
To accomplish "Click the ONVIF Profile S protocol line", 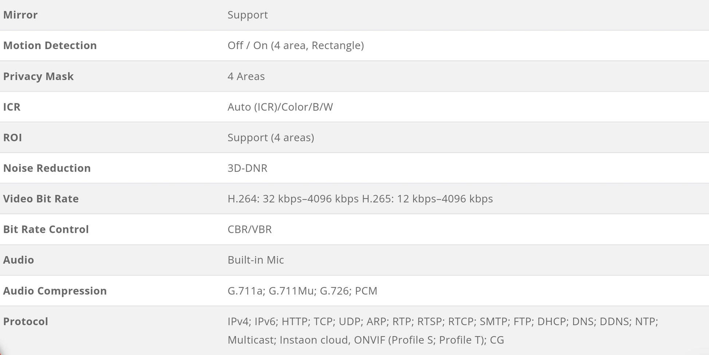I will point(366,340).
